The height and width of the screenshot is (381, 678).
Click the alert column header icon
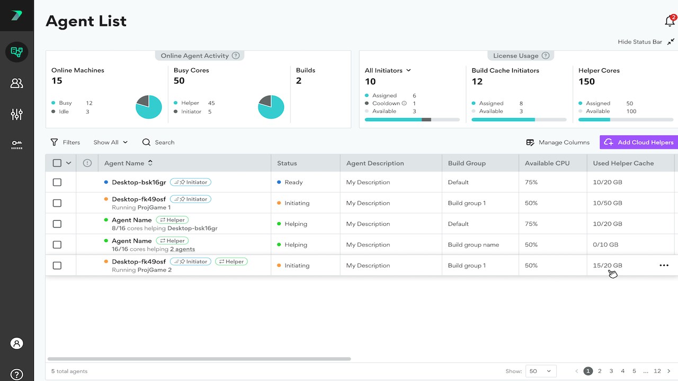pyautogui.click(x=87, y=163)
